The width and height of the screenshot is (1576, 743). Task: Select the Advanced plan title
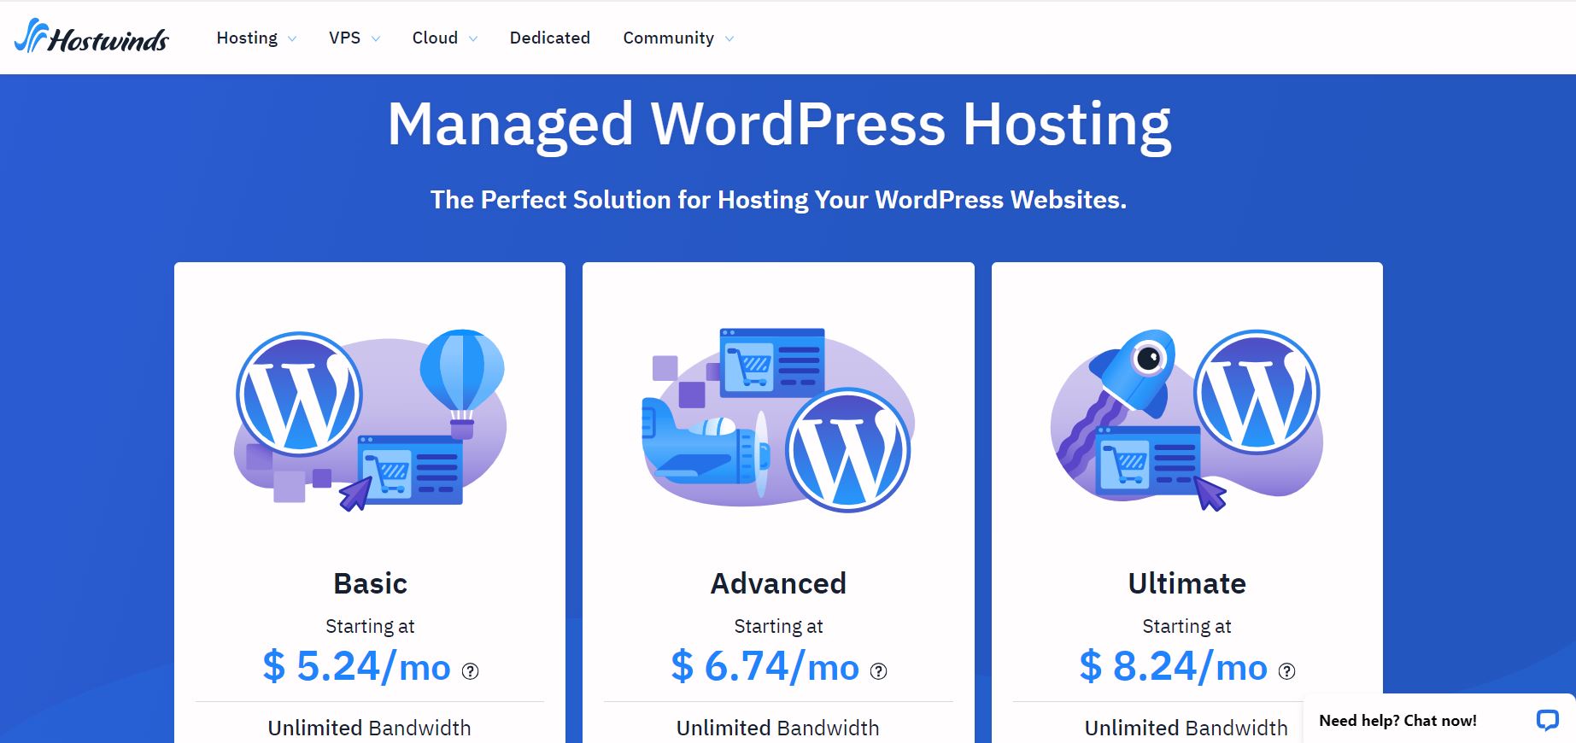coord(778,583)
